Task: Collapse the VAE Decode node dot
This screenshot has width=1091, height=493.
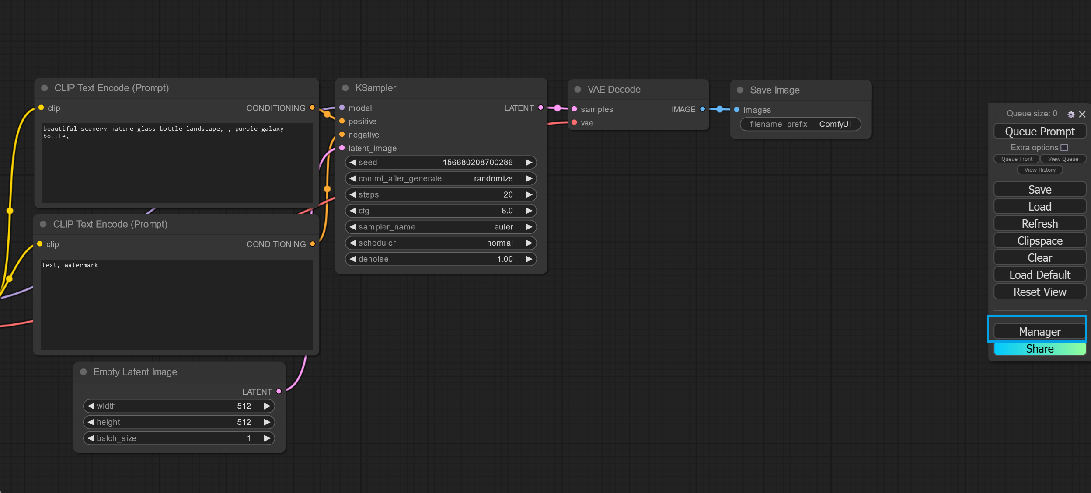Action: click(578, 89)
